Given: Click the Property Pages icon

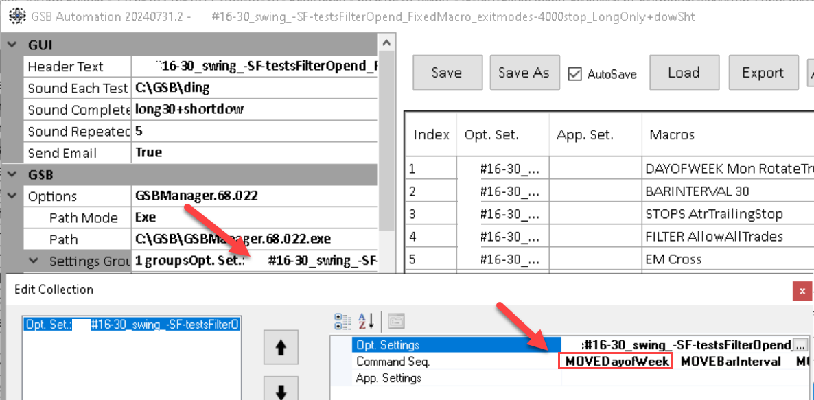Looking at the screenshot, I should tap(395, 320).
